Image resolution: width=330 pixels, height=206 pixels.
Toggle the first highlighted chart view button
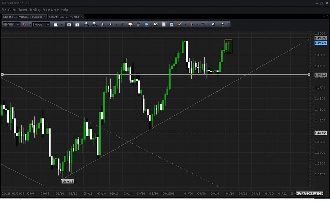[69, 25]
